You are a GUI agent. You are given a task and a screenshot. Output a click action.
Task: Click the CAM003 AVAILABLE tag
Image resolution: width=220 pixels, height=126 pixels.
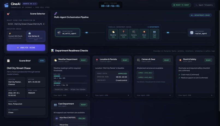[x=145, y=77]
